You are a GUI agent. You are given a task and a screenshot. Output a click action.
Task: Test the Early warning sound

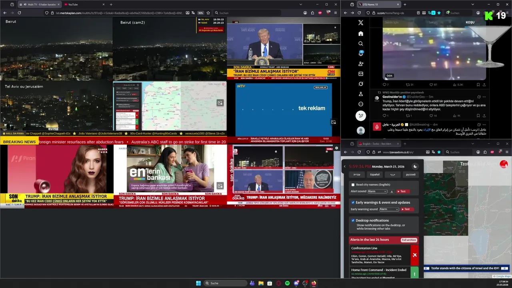[407, 209]
